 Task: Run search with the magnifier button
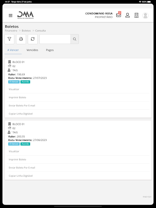coord(74,39)
